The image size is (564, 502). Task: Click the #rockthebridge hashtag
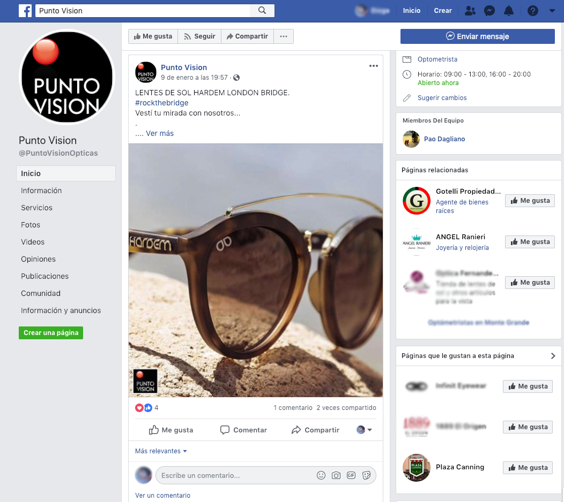(162, 103)
